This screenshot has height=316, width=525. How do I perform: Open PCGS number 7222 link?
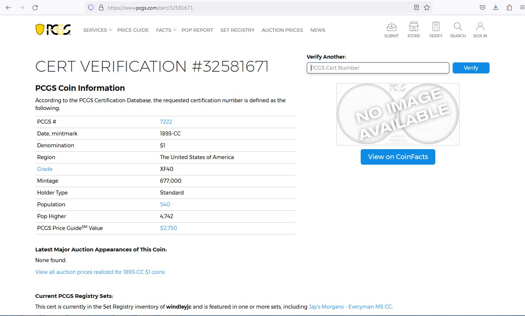pos(166,122)
